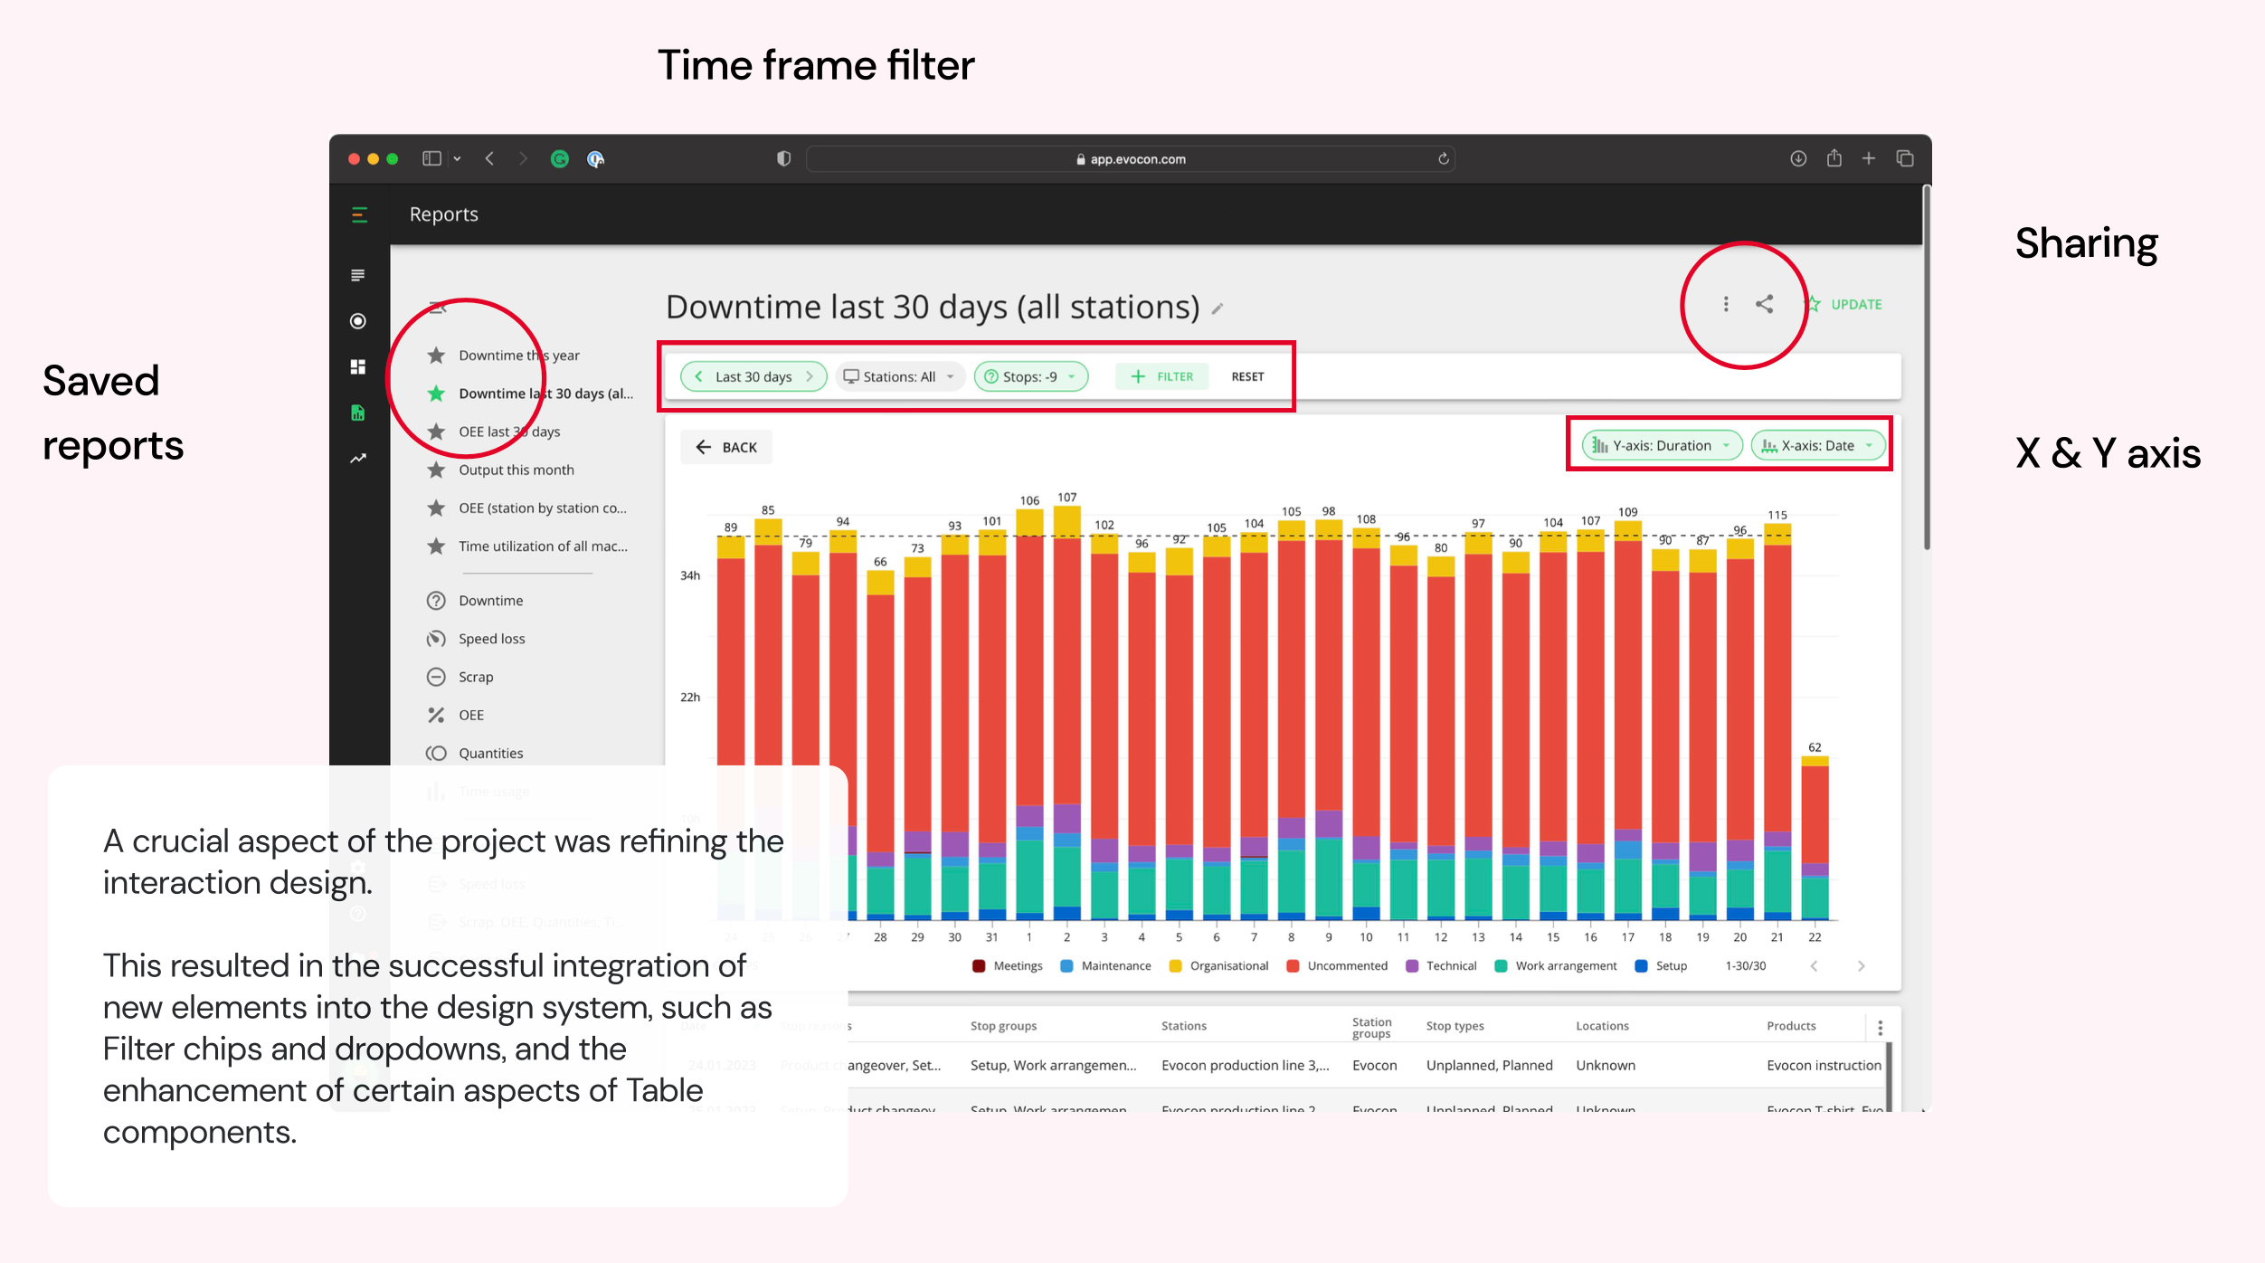Click the table columns three-dot icon
Viewport: 2265px width, 1263px height.
pos(1880,1027)
